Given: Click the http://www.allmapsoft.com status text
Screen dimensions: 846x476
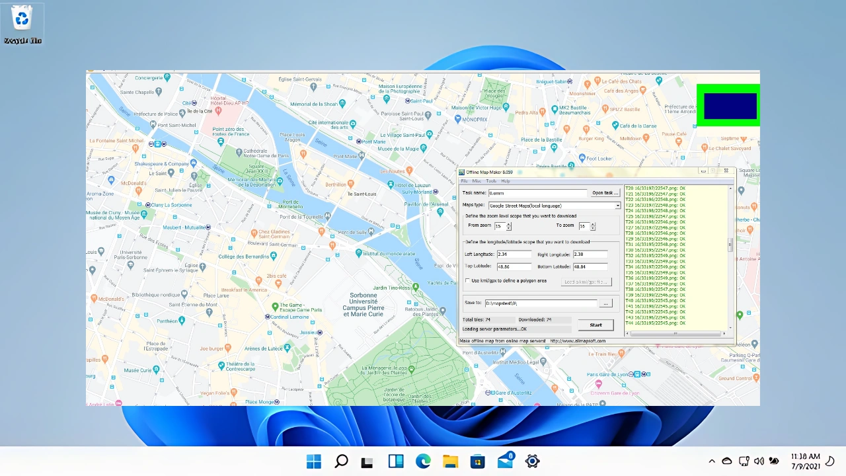Looking at the screenshot, I should 578,341.
